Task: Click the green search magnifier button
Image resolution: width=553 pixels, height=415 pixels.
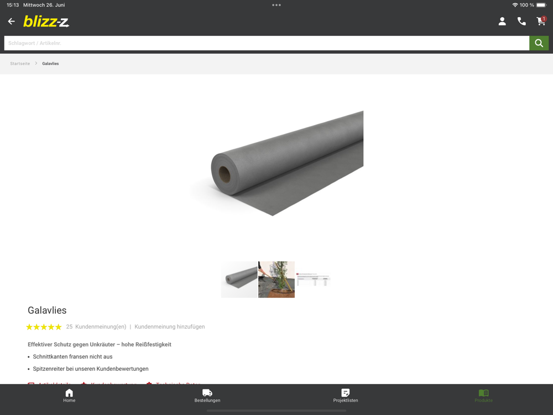Action: tap(539, 43)
